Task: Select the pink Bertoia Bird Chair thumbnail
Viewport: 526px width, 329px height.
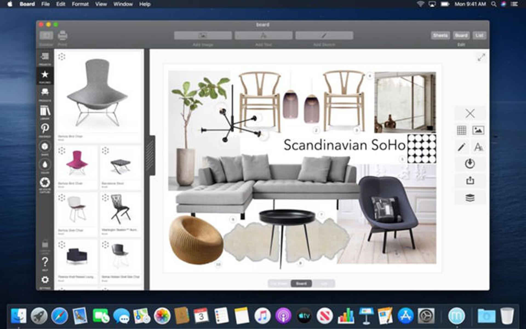Action: coord(77,163)
